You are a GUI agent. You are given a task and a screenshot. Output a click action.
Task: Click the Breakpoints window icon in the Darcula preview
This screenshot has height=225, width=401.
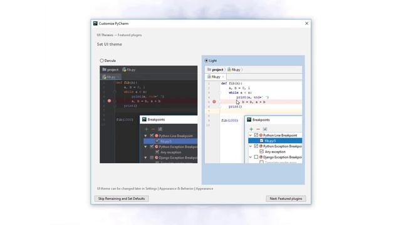(144, 119)
